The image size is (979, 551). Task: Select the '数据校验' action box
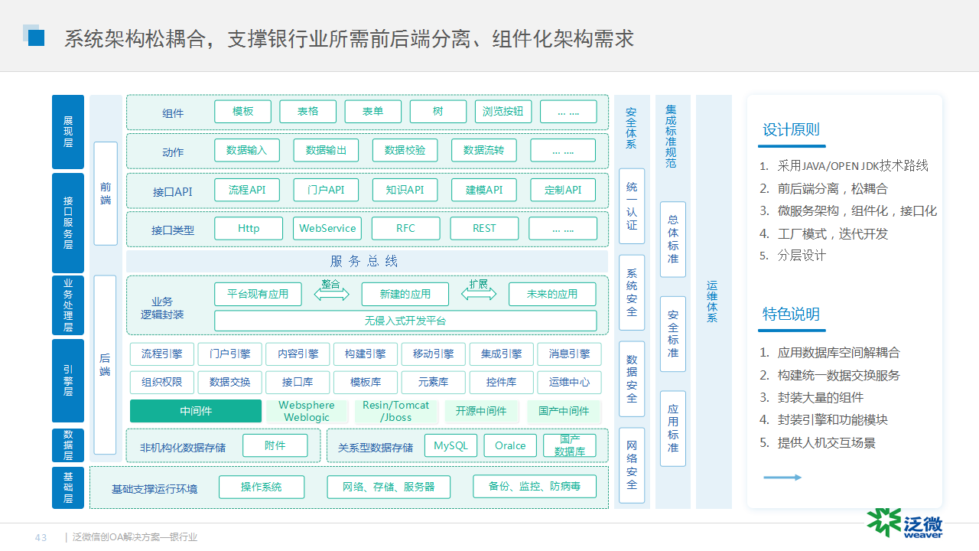tap(405, 150)
